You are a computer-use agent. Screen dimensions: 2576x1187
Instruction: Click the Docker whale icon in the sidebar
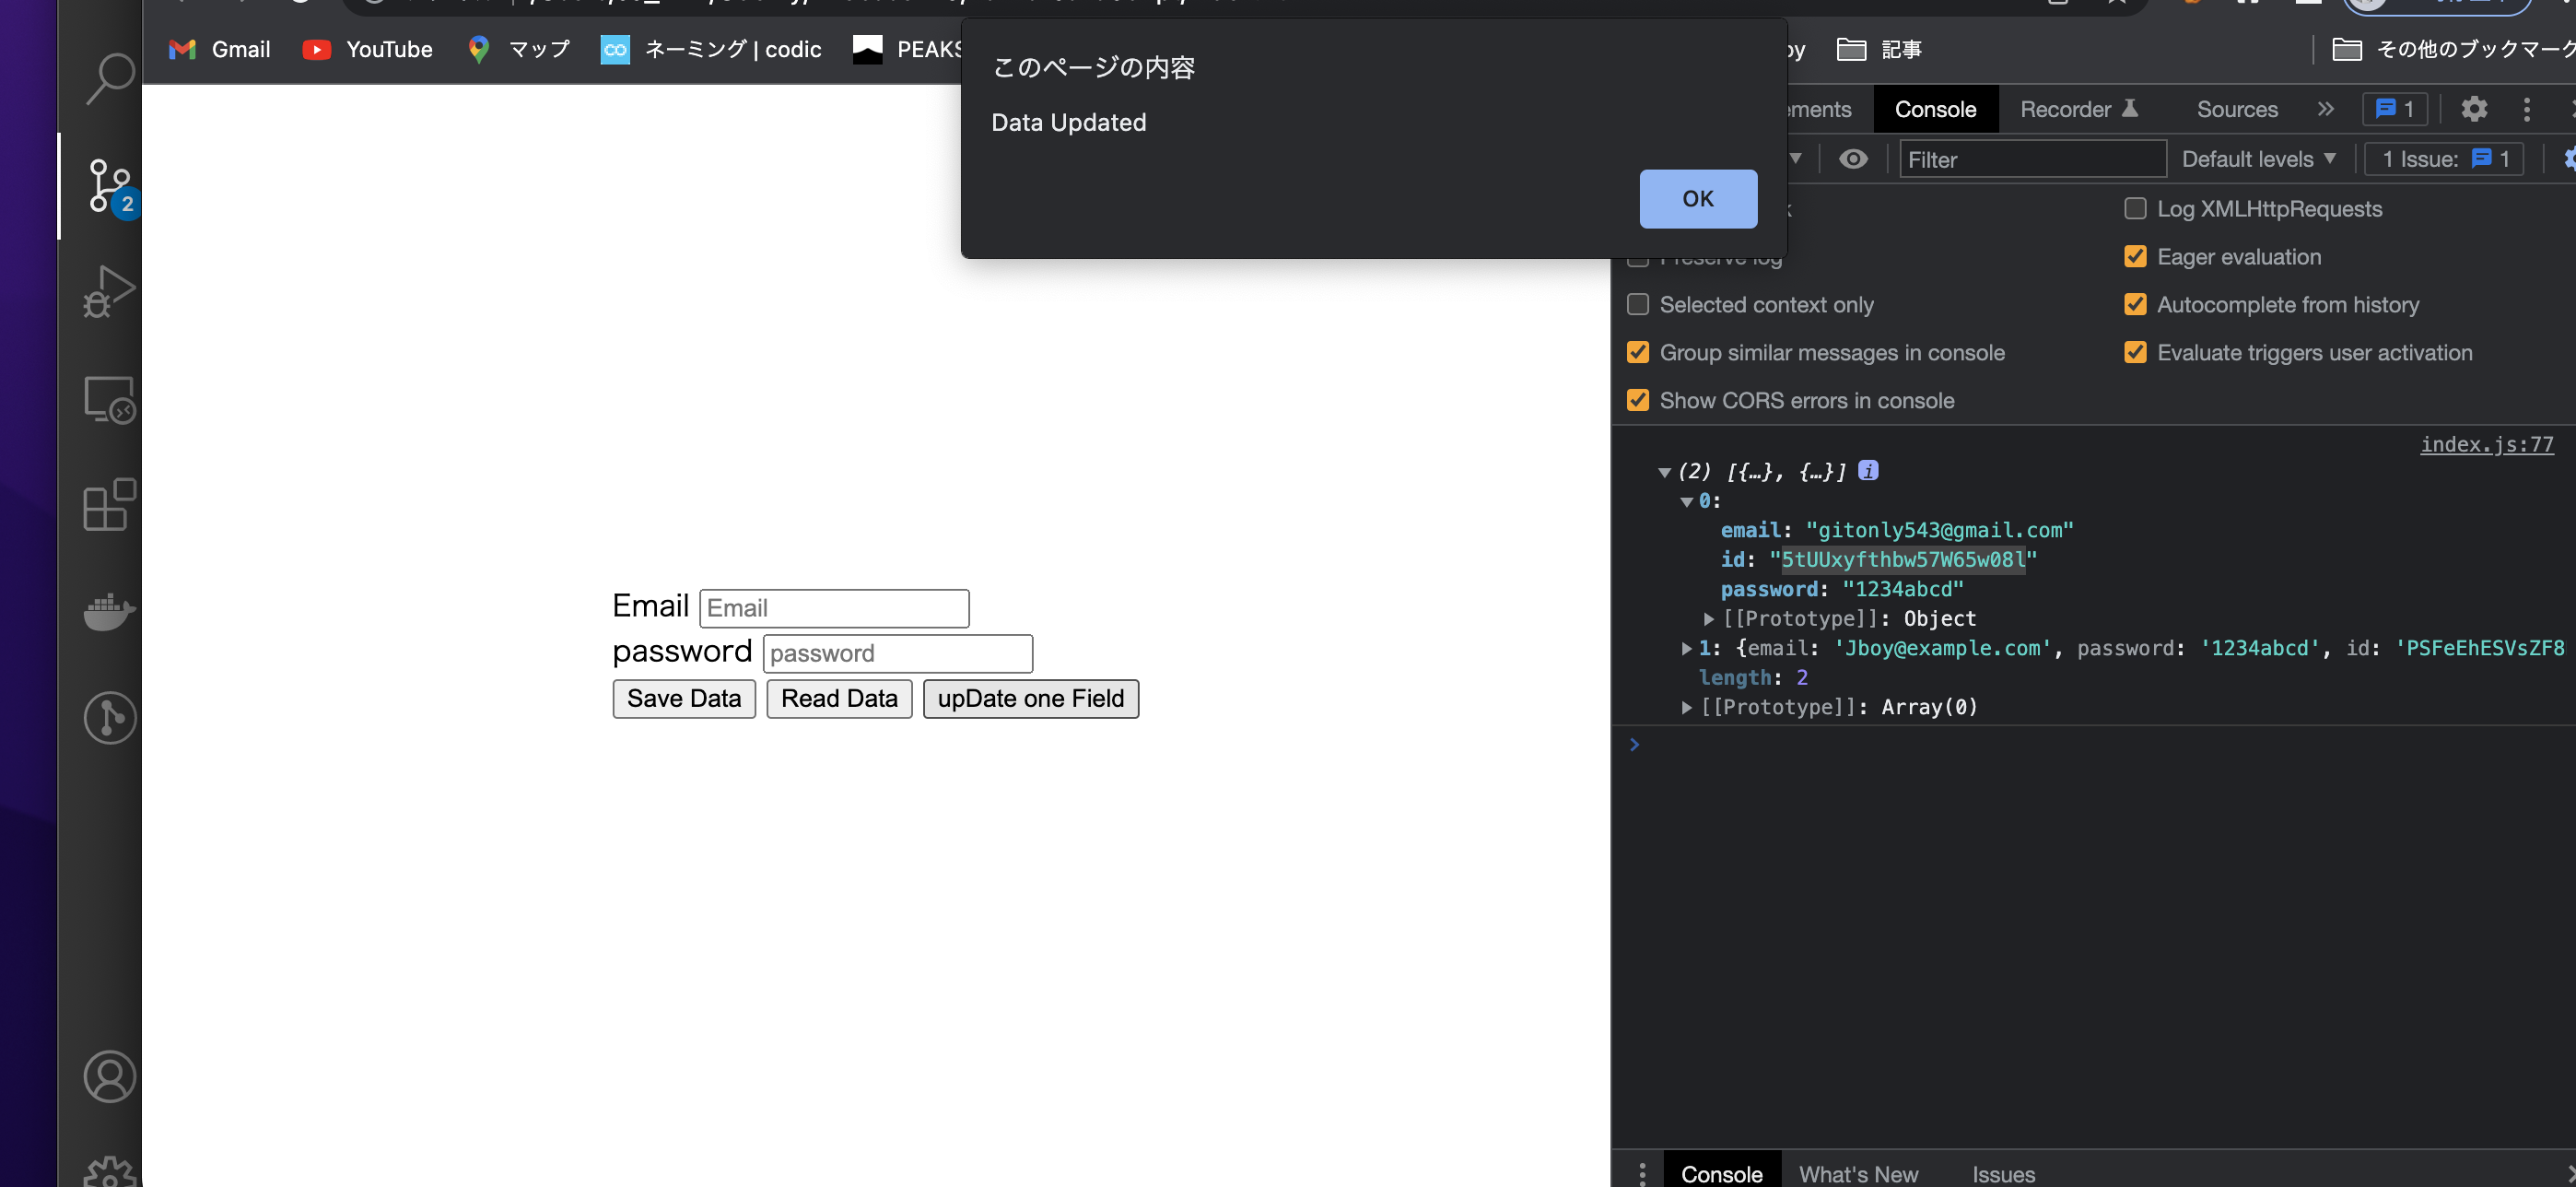[110, 612]
